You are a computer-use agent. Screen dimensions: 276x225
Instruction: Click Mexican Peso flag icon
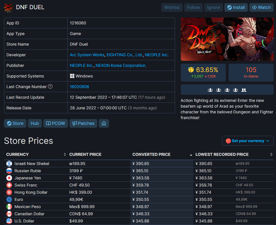[x=9, y=207]
